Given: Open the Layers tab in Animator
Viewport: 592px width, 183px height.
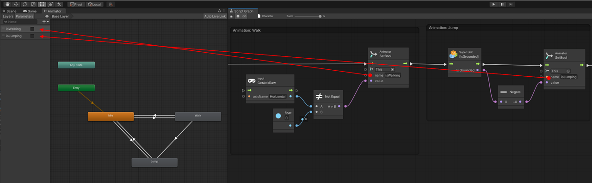Looking at the screenshot, I should (x=8, y=16).
